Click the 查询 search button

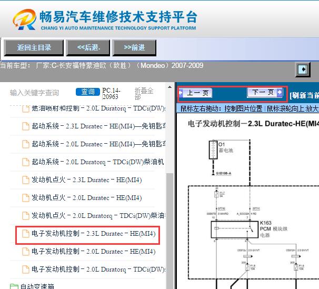[88, 92]
